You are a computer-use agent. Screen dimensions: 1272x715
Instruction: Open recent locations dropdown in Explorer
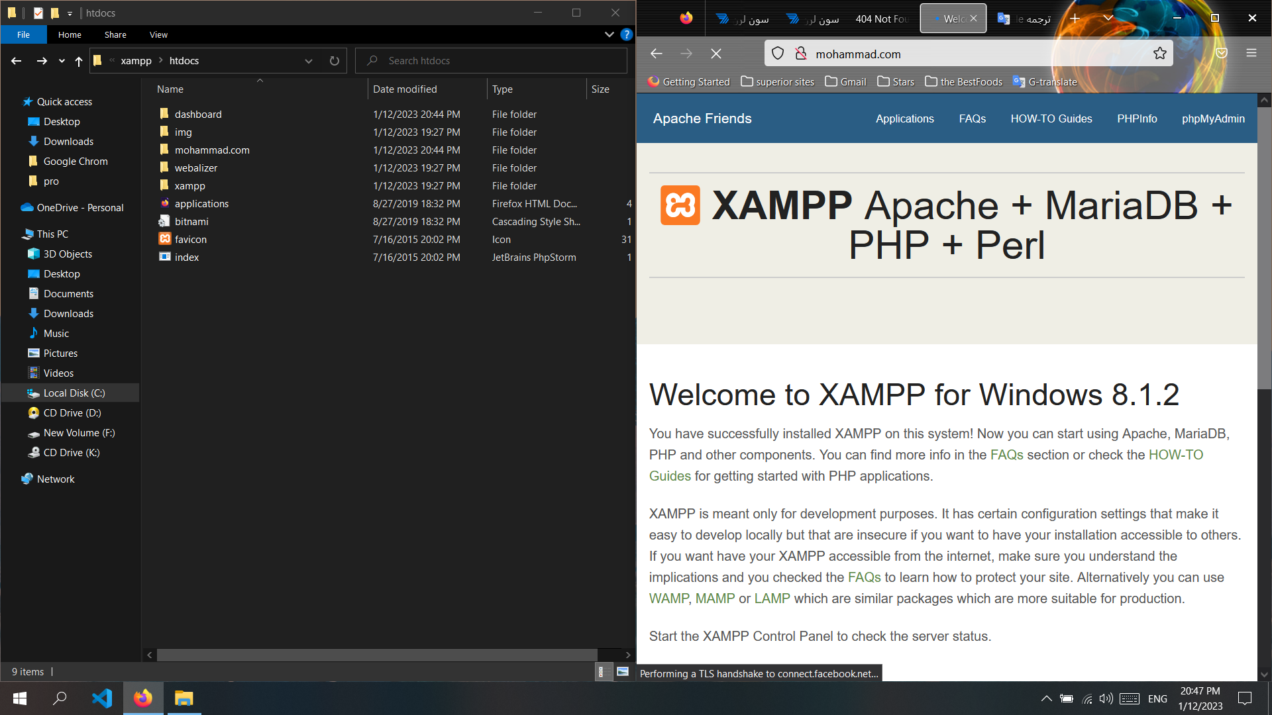click(x=62, y=61)
